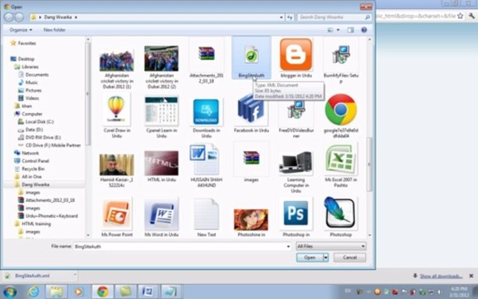Screen dimensions: 478x299
Task: Open the address bar history dropdown arrow
Action: click(281, 17)
